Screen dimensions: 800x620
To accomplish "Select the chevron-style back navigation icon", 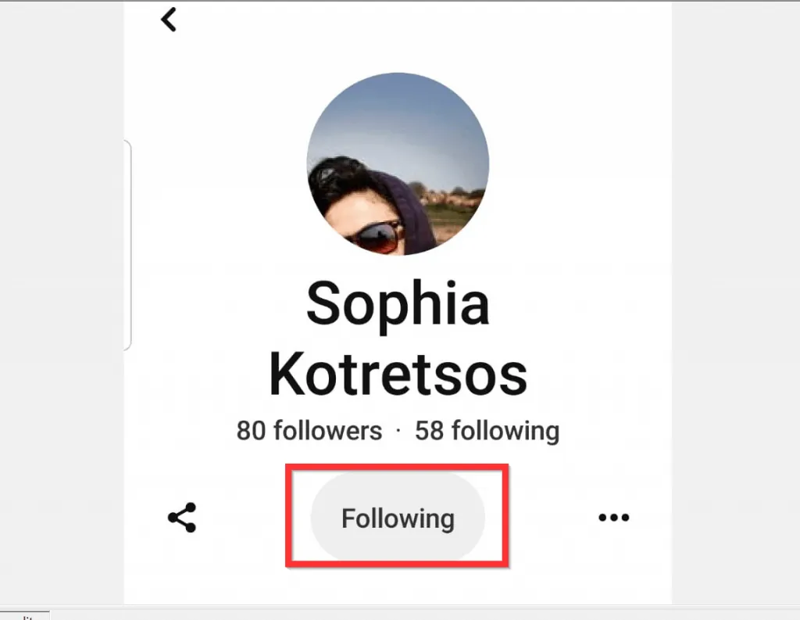I will [168, 20].
